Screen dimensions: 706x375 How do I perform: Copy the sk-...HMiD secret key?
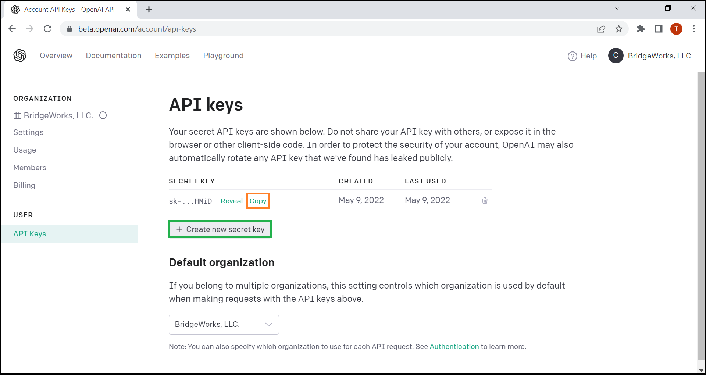click(258, 201)
